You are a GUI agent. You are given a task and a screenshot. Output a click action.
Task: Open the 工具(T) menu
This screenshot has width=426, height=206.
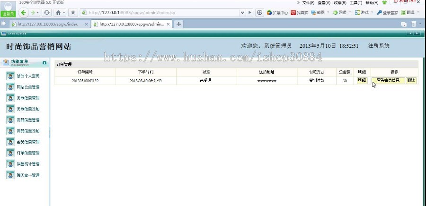tap(356, 3)
